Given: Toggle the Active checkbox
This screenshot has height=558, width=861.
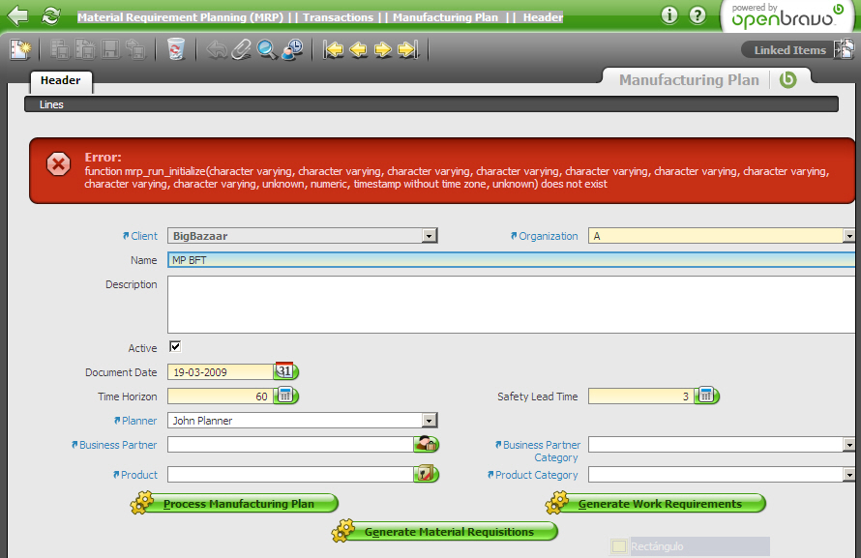Looking at the screenshot, I should coord(175,346).
